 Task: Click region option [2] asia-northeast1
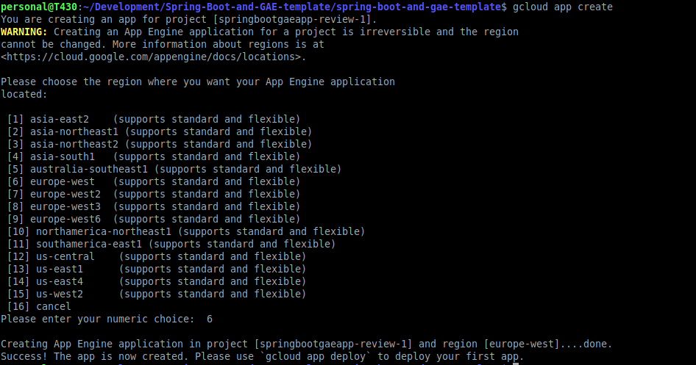[160, 131]
